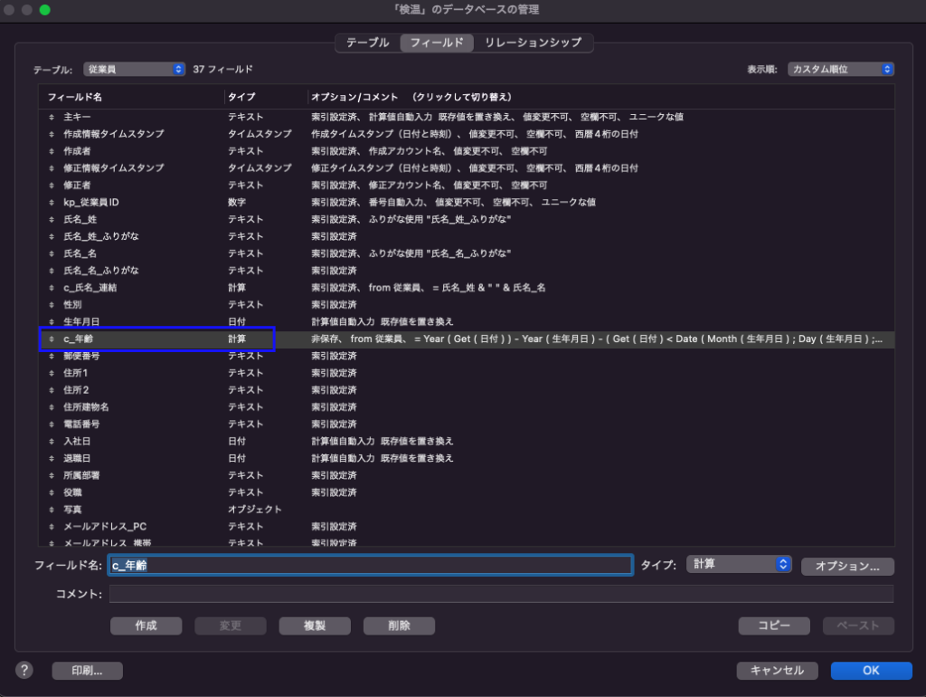Switch to the テーブル tab

(x=367, y=43)
